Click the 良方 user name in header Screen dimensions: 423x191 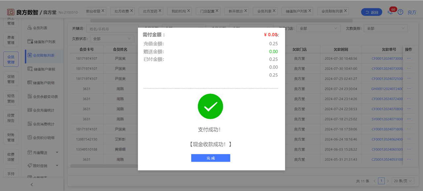tap(412, 12)
